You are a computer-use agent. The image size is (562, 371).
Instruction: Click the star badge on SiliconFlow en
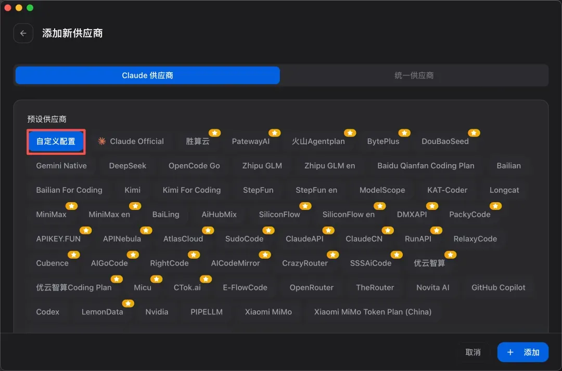(379, 206)
